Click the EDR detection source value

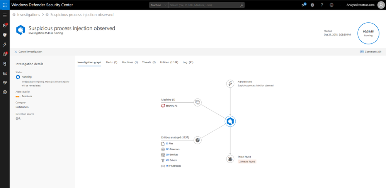(18, 119)
